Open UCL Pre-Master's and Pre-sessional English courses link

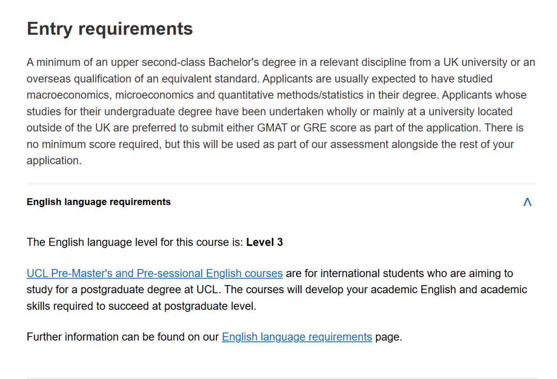click(x=154, y=273)
